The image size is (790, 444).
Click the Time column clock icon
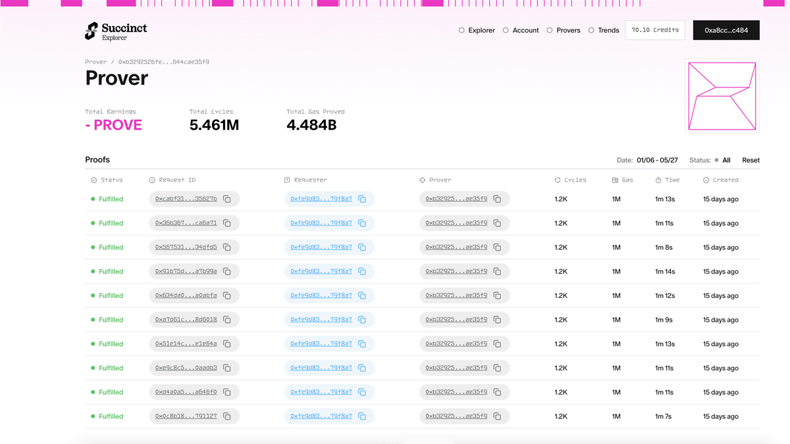pyautogui.click(x=658, y=180)
